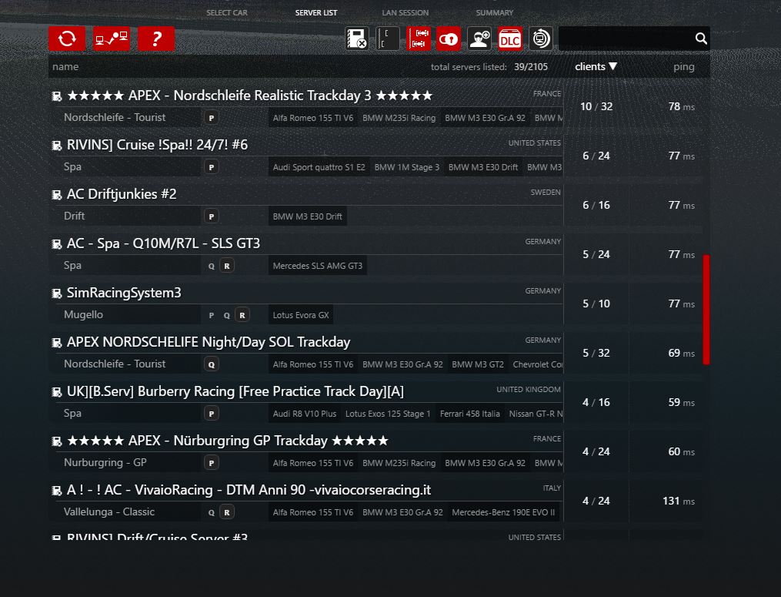Click the Ferrari 458 Italia car chip

(x=469, y=414)
